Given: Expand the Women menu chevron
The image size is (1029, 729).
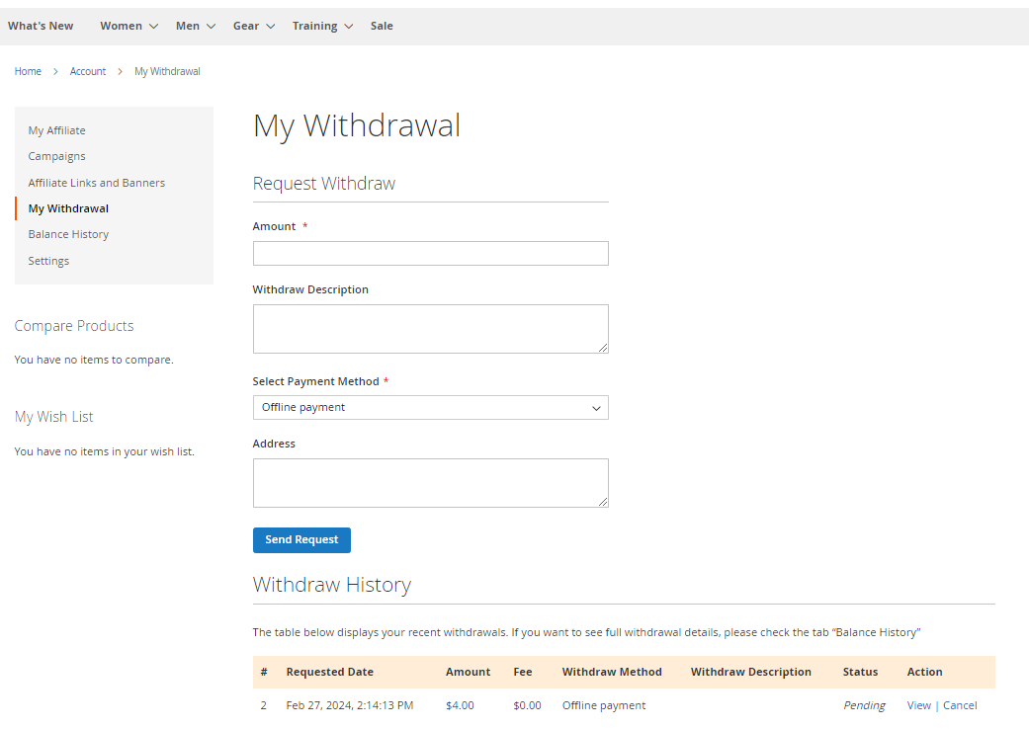Looking at the screenshot, I should pos(153,27).
